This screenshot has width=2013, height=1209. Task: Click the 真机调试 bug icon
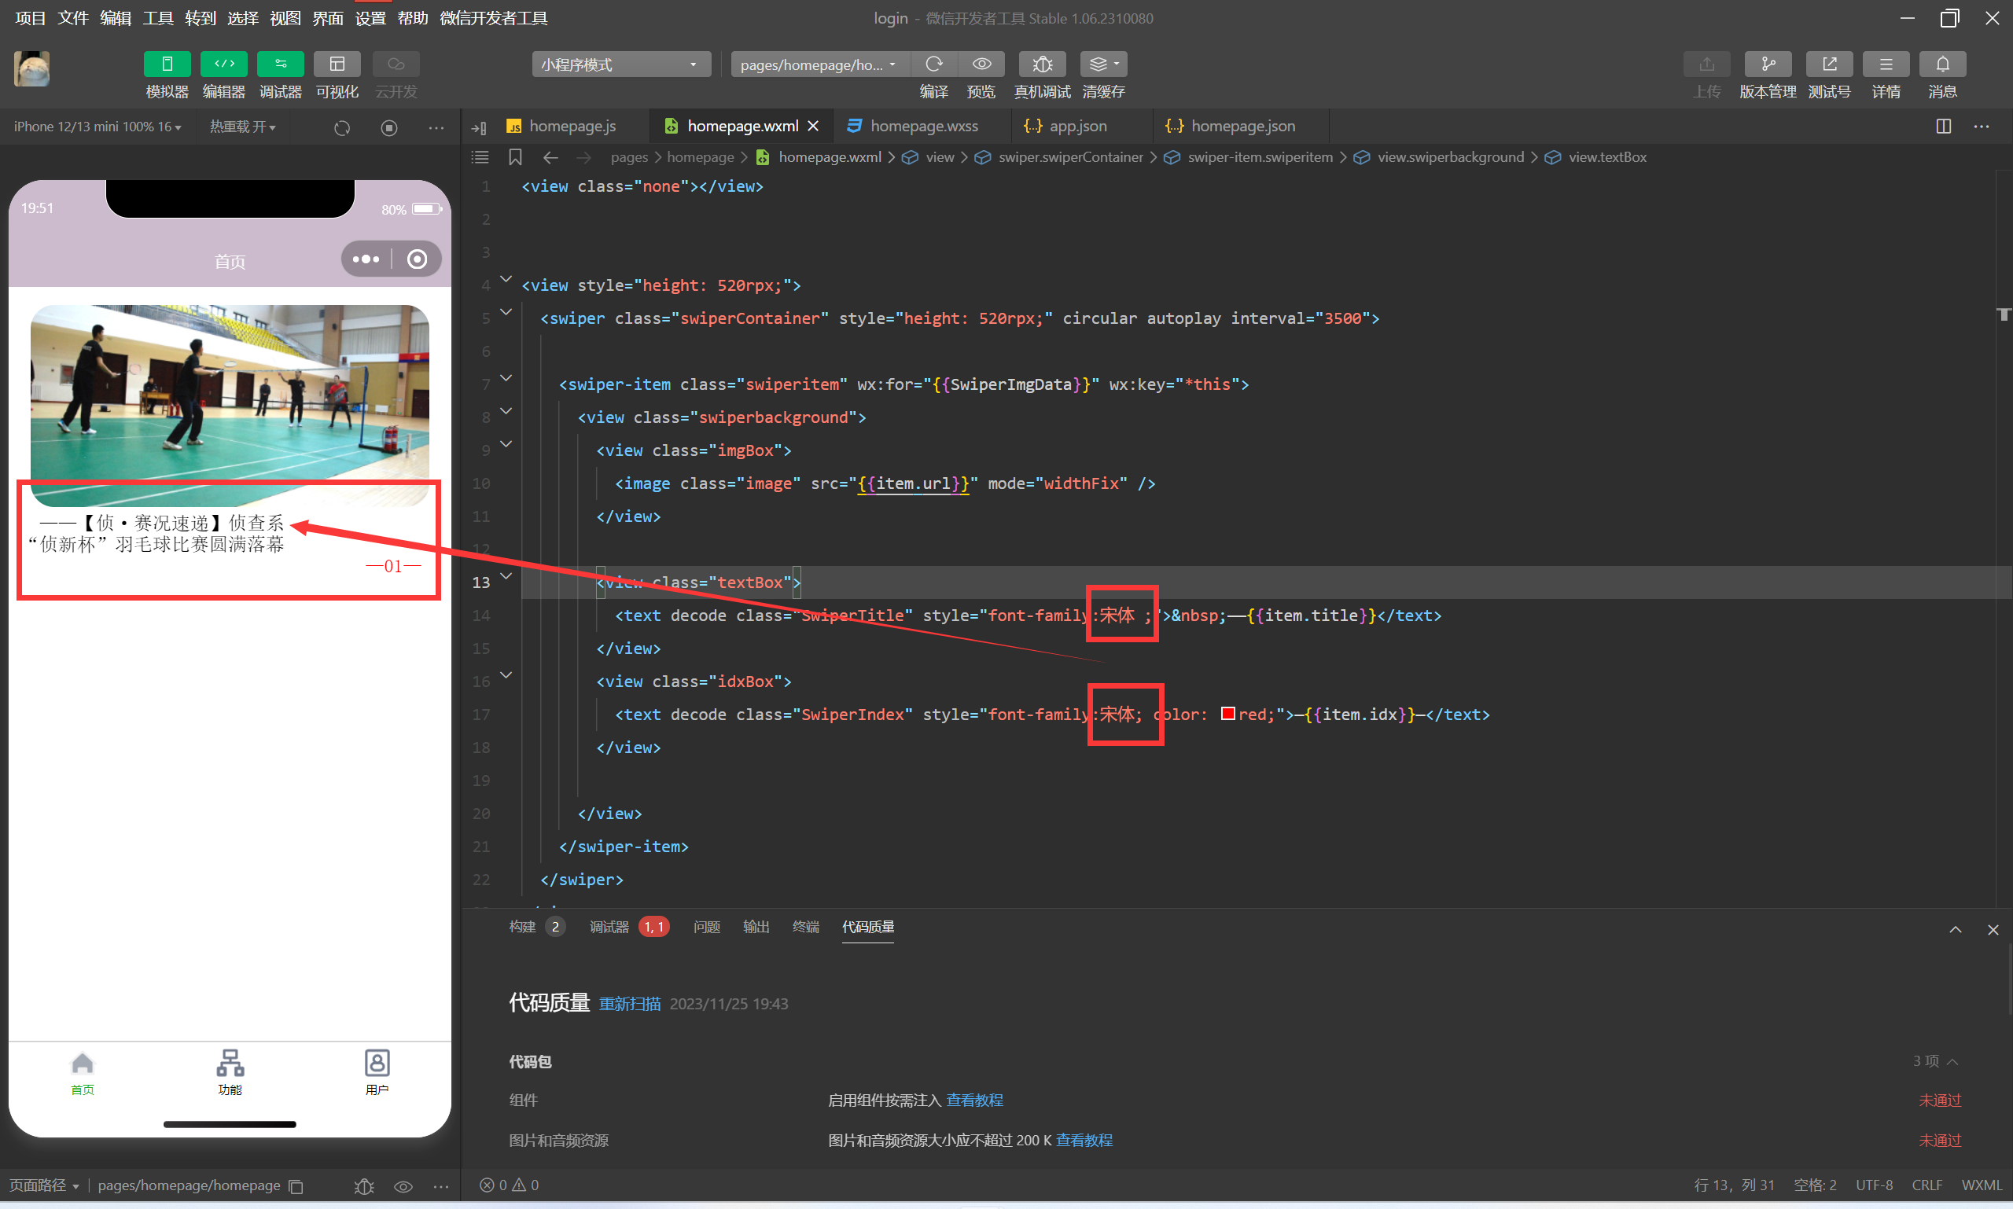click(1042, 64)
